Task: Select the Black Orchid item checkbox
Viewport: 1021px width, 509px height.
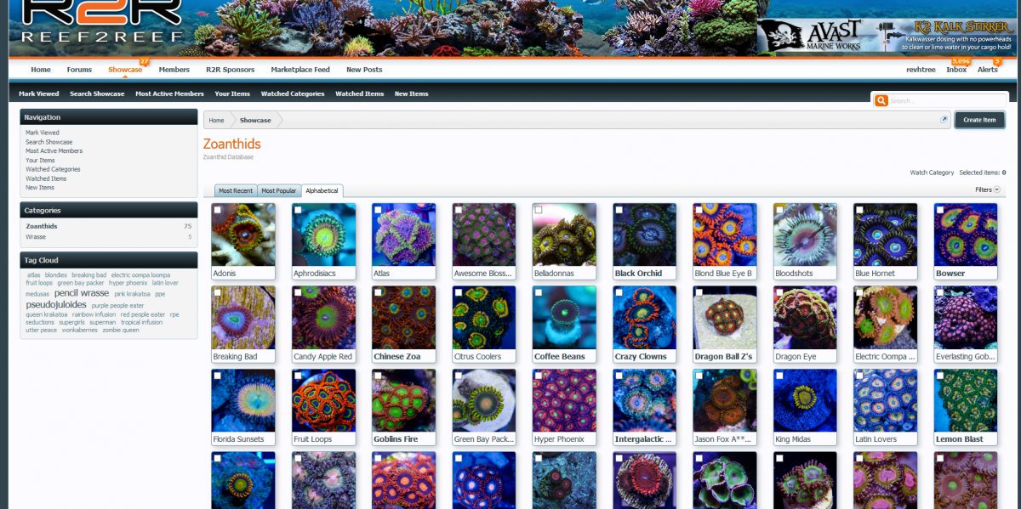Action: 619,210
